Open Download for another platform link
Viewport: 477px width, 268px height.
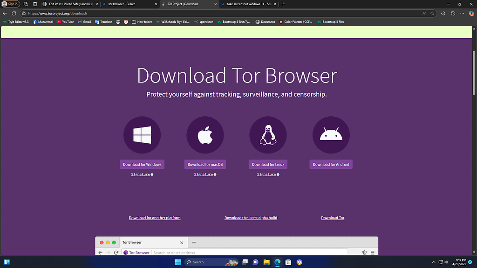click(x=155, y=218)
